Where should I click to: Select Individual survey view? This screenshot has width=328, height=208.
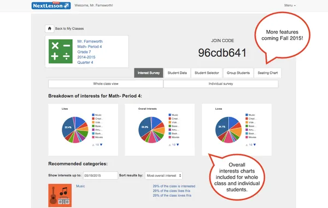(x=221, y=84)
